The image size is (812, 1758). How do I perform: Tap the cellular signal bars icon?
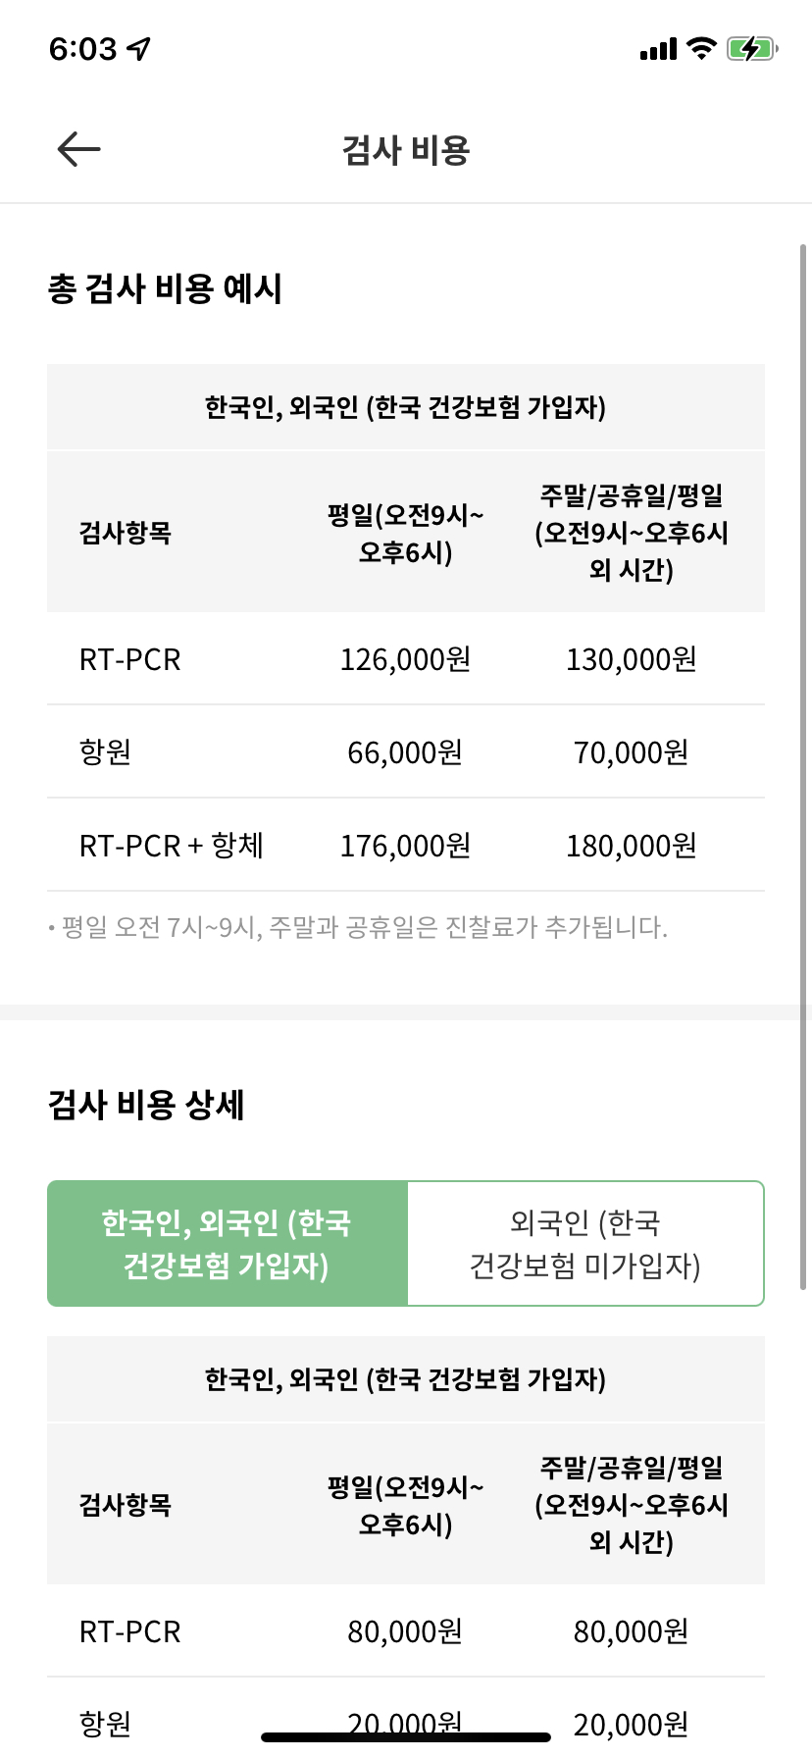tap(658, 49)
